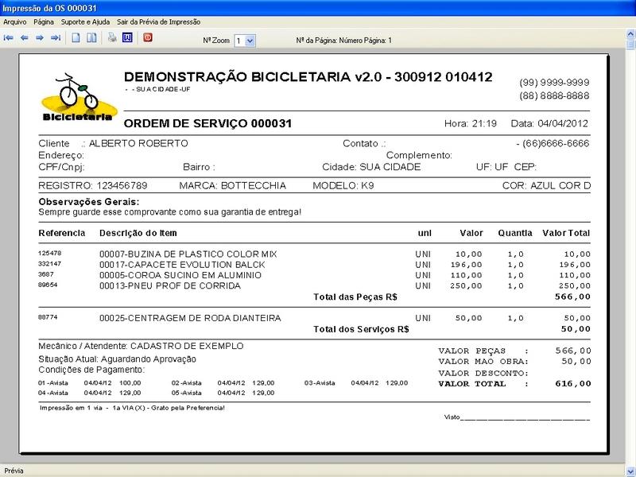
Task: Go to the first page arrow icon
Action: pyautogui.click(x=9, y=37)
